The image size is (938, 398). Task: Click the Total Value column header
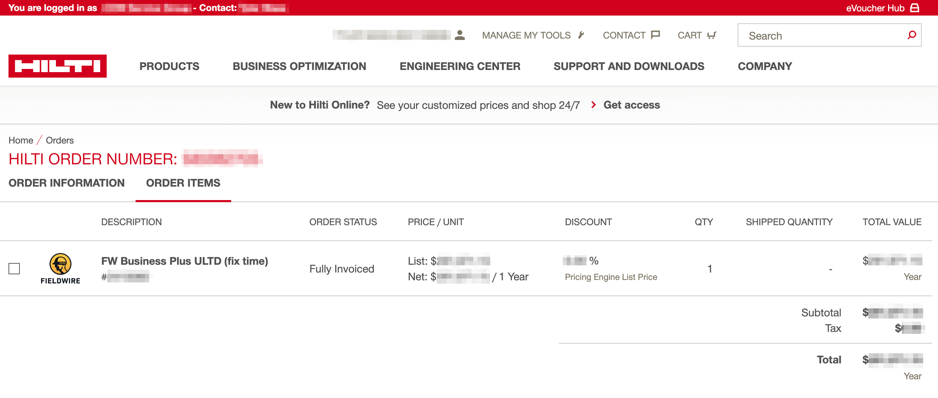[x=892, y=222]
